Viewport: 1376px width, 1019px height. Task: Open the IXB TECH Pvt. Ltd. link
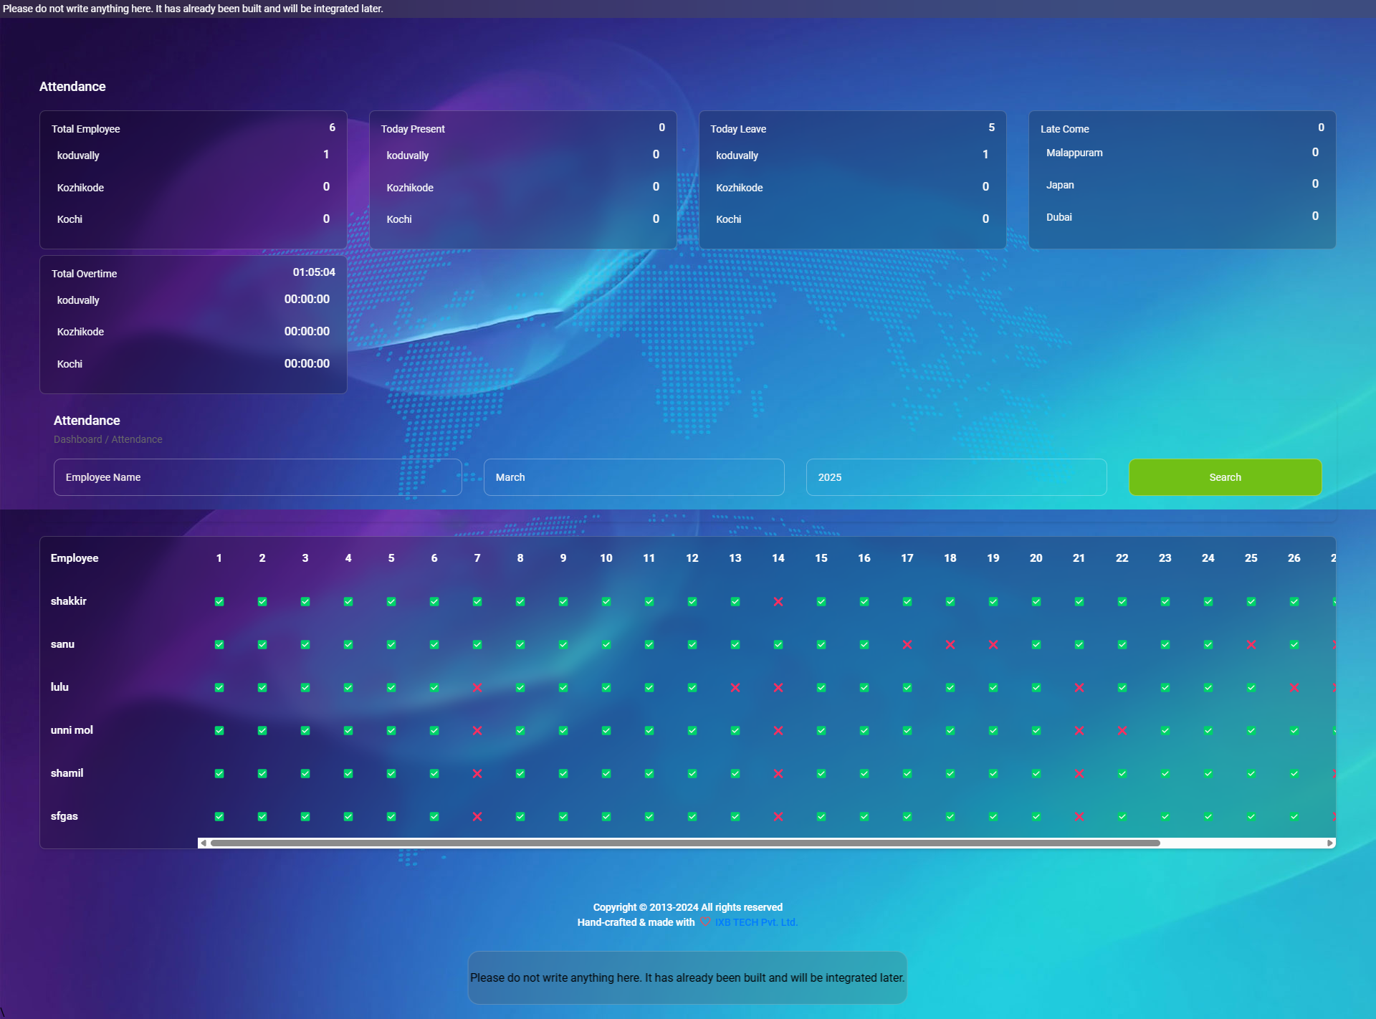[756, 922]
